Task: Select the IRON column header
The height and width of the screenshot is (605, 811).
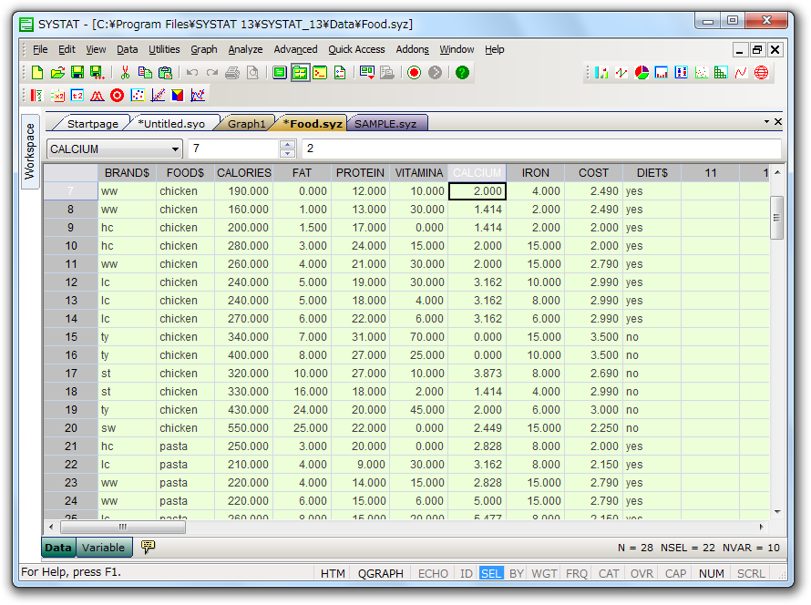Action: (x=535, y=173)
